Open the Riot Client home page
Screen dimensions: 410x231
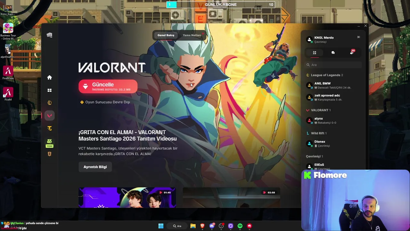[x=49, y=77]
